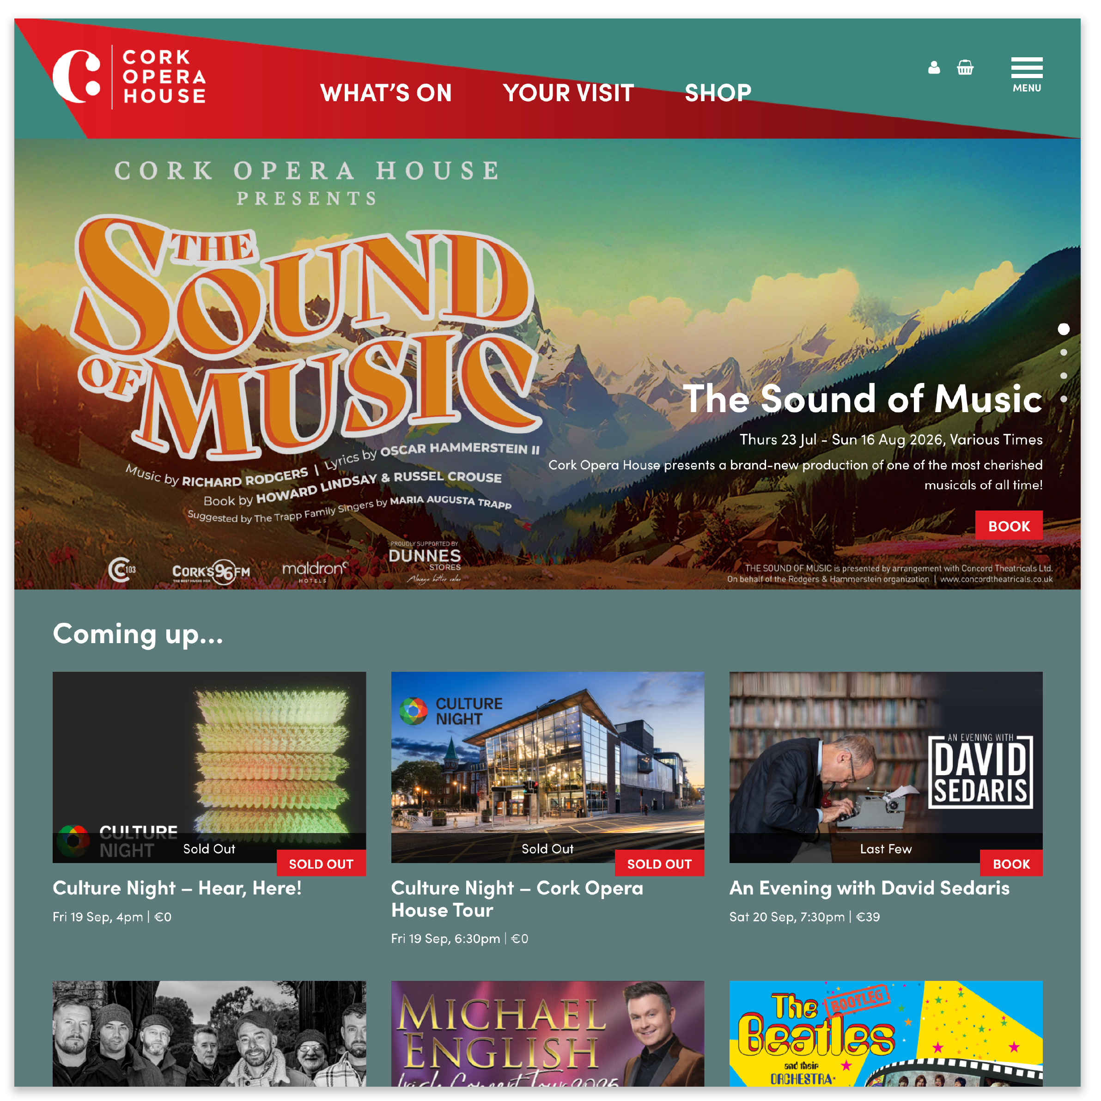Open the black-and-white band photo thumbnail
This screenshot has height=1101, width=1101.
click(209, 1033)
